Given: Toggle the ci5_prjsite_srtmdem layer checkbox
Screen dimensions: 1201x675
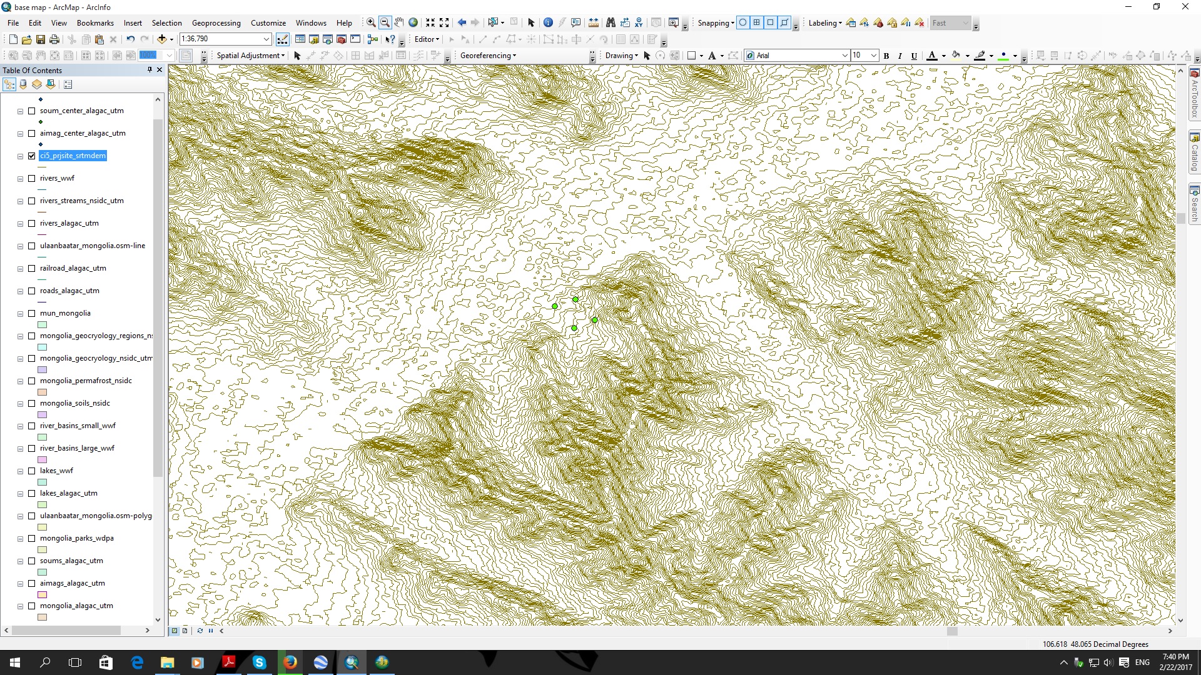Looking at the screenshot, I should 31,156.
